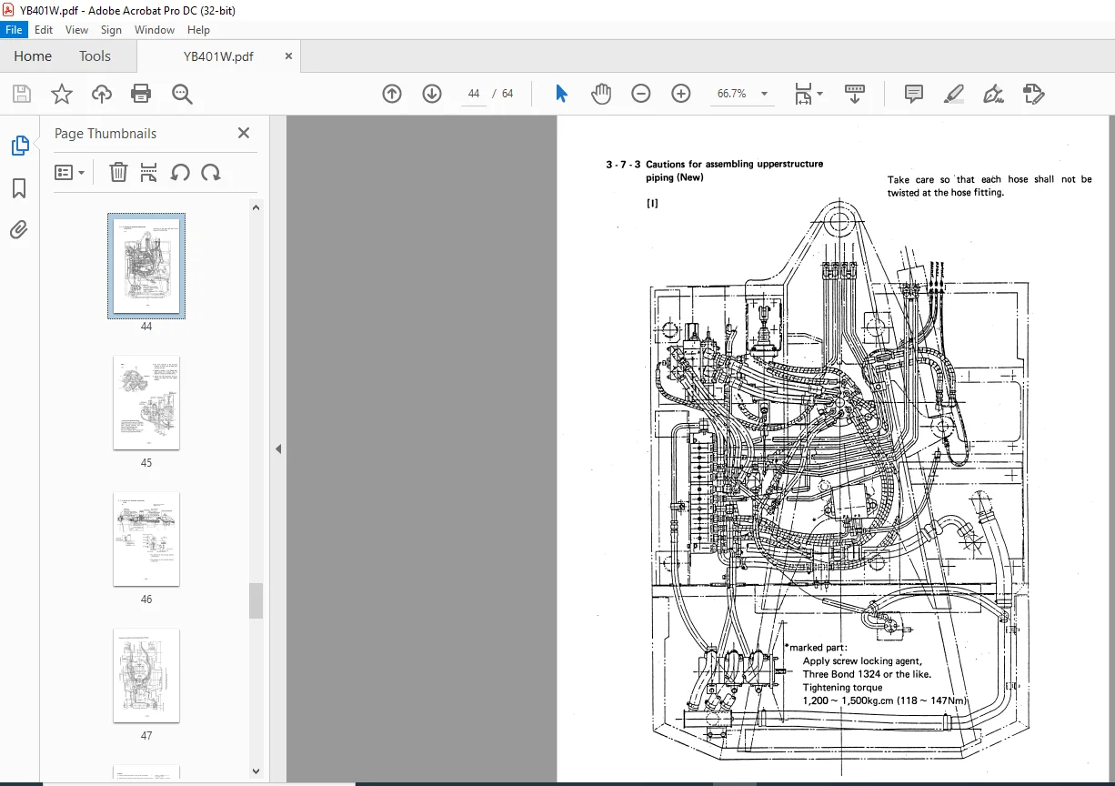Click the page number field

[474, 94]
